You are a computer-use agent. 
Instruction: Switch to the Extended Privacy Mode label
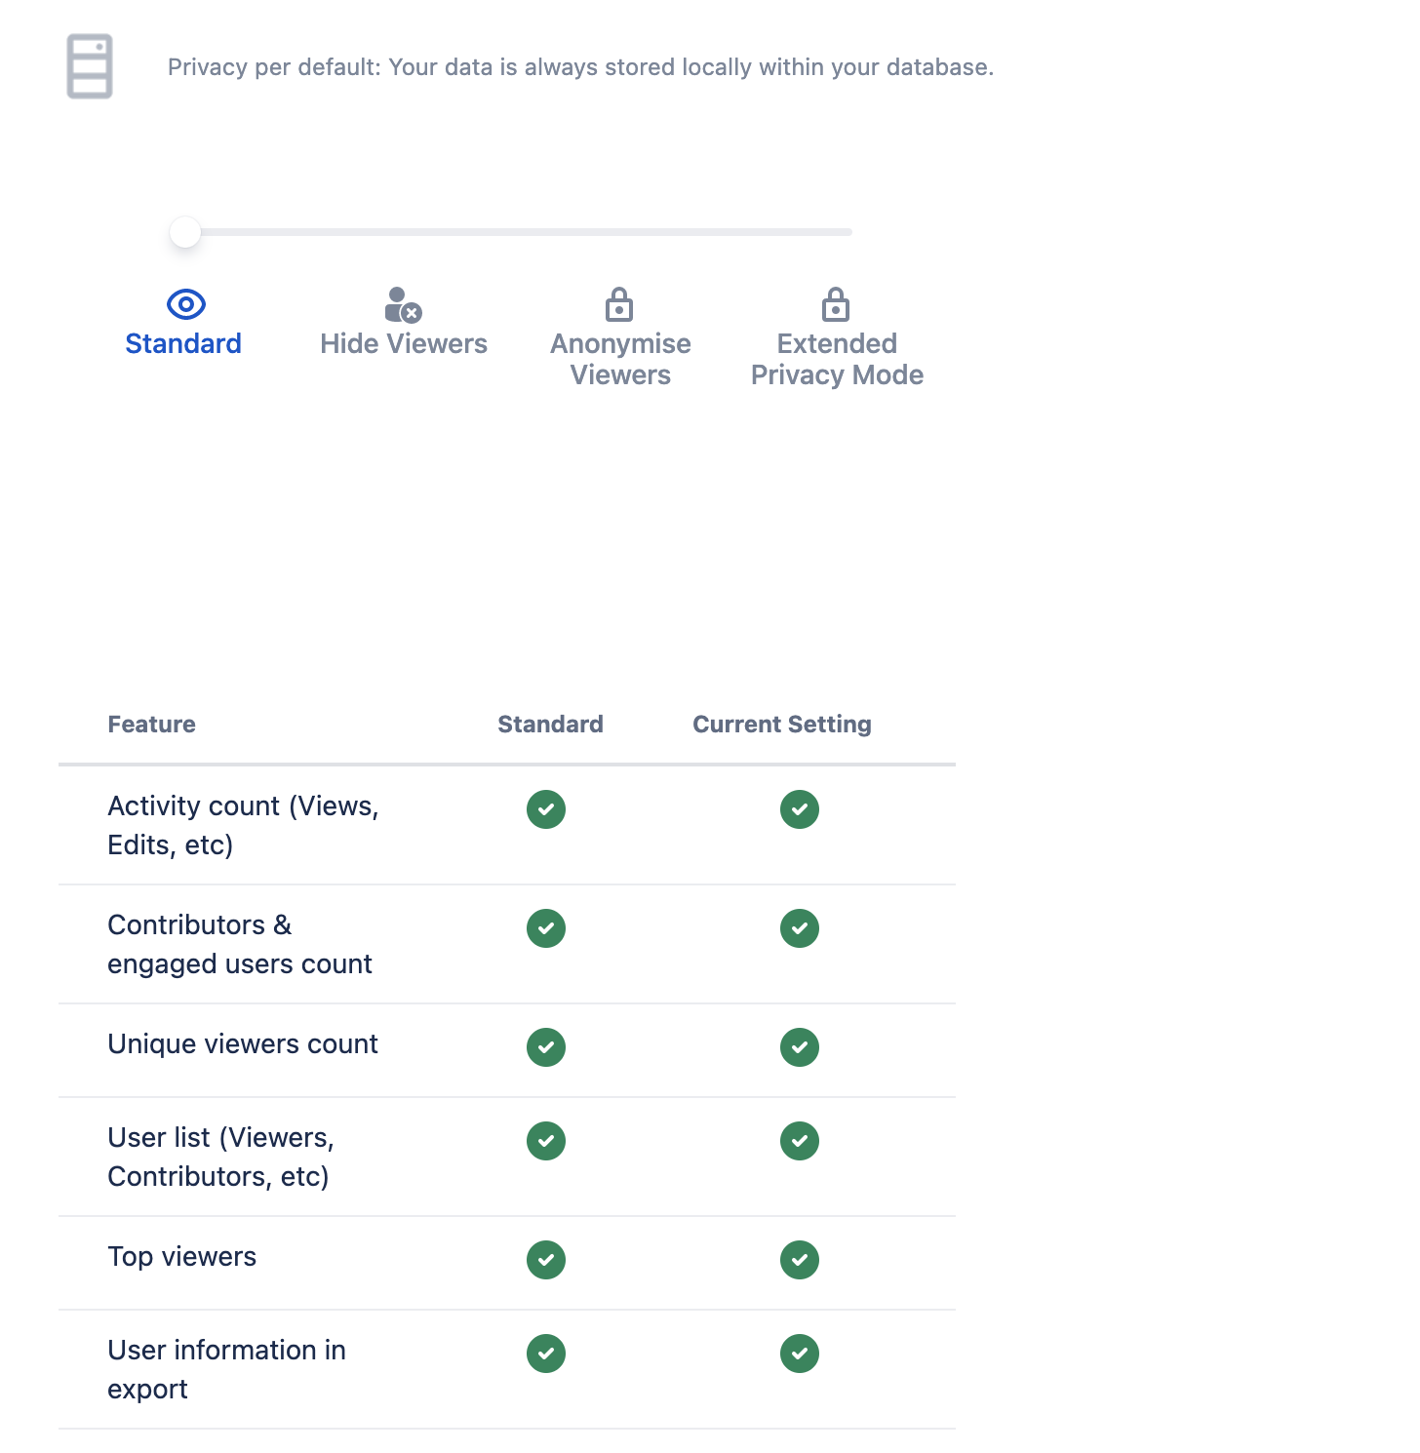coord(837,360)
